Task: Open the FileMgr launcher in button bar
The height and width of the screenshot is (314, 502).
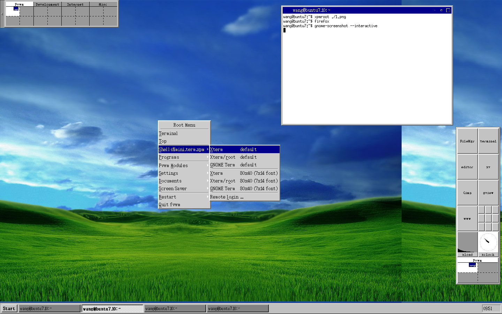Action: 467,141
